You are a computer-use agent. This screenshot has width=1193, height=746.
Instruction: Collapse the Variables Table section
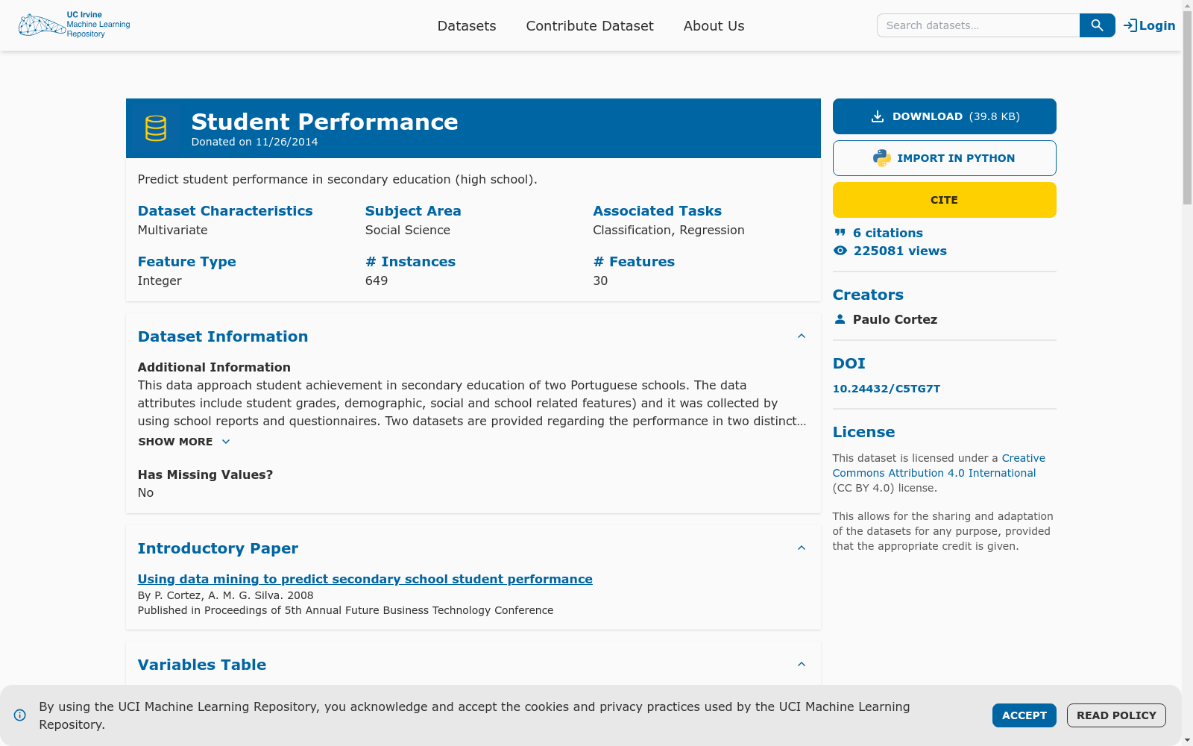tap(802, 664)
